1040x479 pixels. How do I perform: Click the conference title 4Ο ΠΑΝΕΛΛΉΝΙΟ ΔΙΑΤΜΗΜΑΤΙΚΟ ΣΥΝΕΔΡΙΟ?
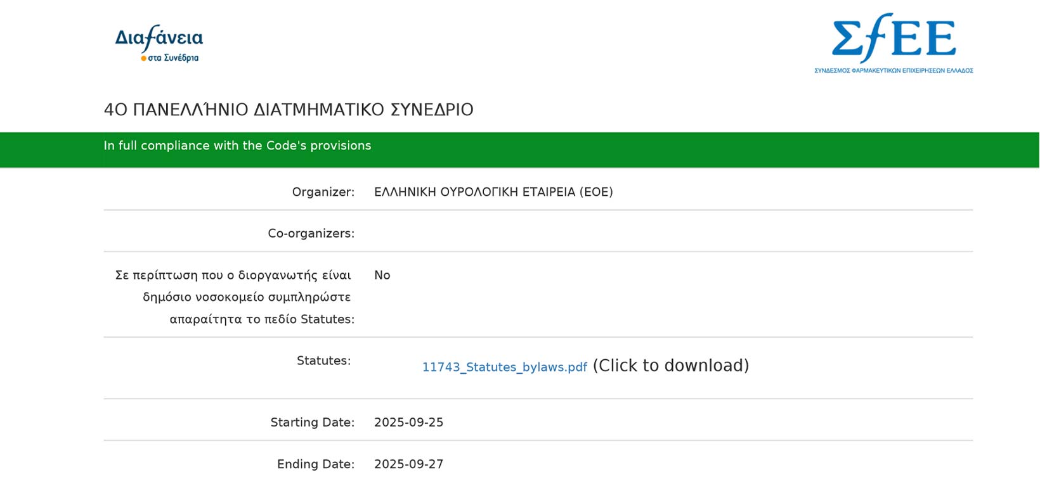289,110
